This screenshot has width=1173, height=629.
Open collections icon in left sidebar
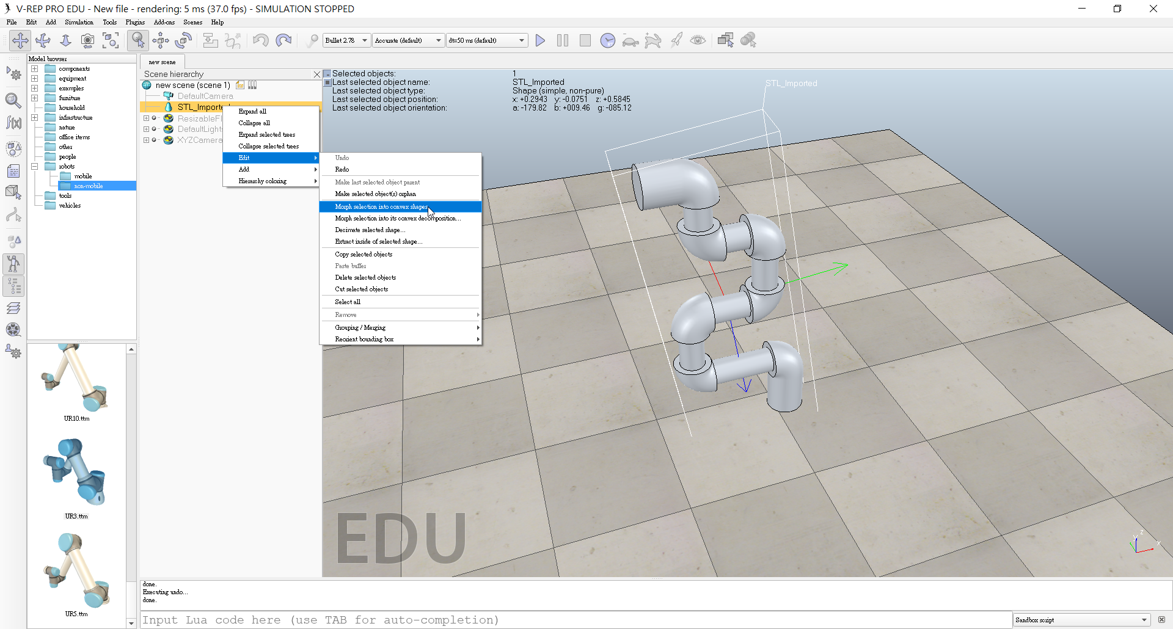coord(13,149)
